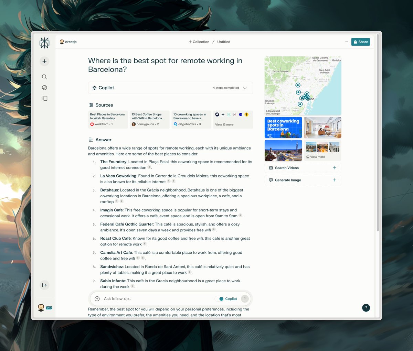Viewport: 413px width, 351px height.
Task: Click the Untitled thread title
Action: (224, 42)
